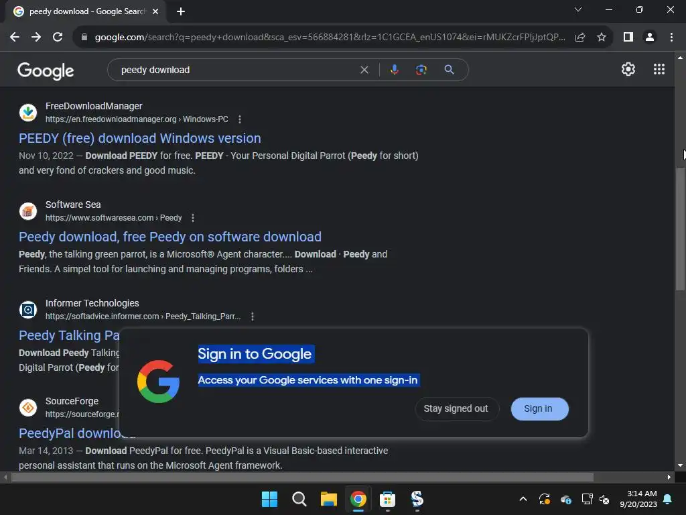Image resolution: width=686 pixels, height=515 pixels.
Task: Click the Google logo
Action: coord(46,70)
